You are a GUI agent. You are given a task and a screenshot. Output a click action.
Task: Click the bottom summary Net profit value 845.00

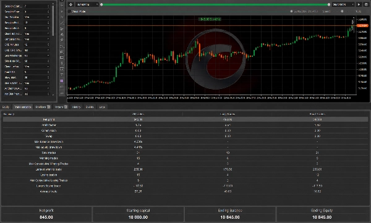pyautogui.click(x=46, y=217)
